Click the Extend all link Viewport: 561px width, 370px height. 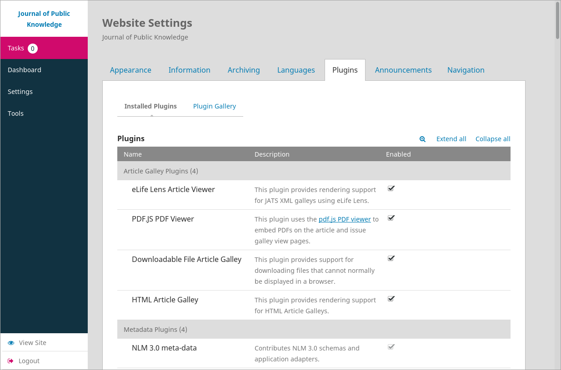451,139
